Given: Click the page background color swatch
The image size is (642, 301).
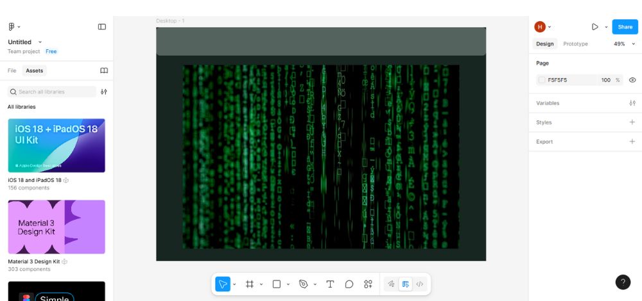Looking at the screenshot, I should pyautogui.click(x=542, y=80).
